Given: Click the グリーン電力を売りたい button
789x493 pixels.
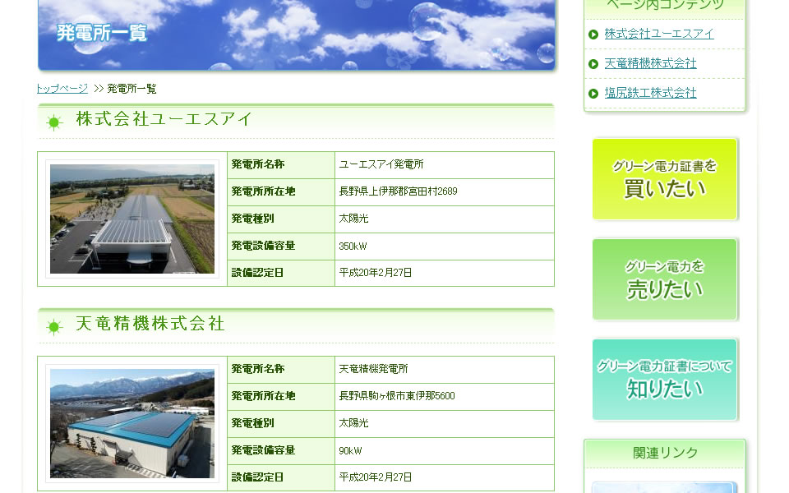Looking at the screenshot, I should click(664, 279).
